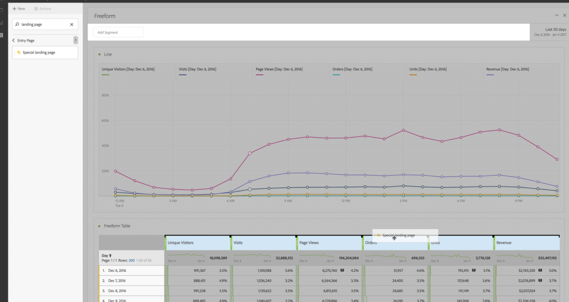
Task: Open the Freeform panel chevron dropdown
Action: [x=557, y=15]
